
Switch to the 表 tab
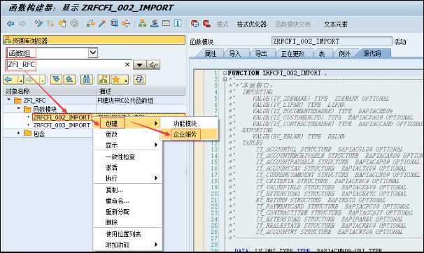[x=322, y=53]
